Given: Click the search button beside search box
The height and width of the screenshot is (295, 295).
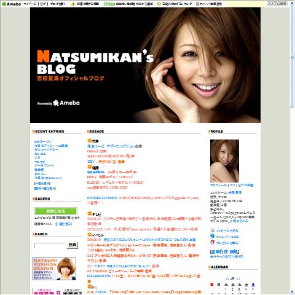Looking at the screenshot, I should click(x=73, y=245).
